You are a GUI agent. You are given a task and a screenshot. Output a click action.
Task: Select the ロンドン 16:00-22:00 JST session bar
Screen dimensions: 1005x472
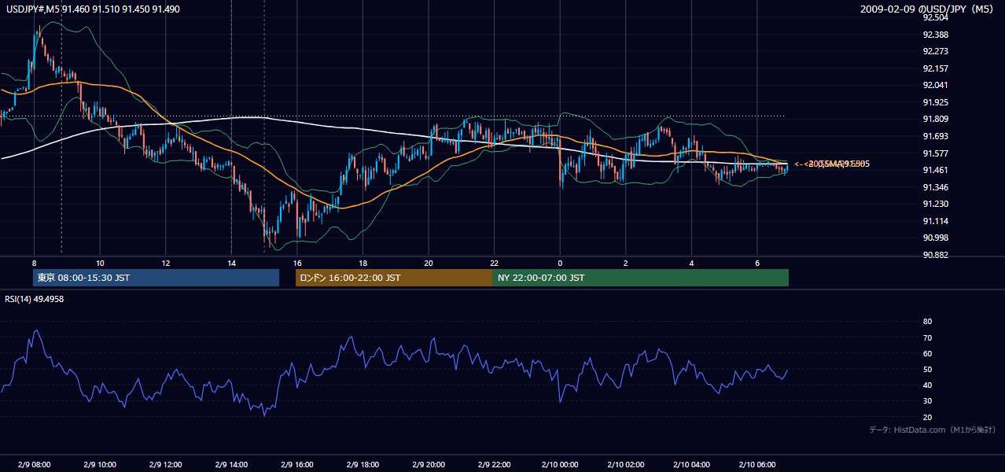394,278
